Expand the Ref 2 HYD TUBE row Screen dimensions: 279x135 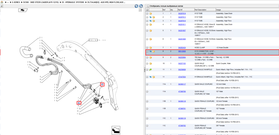coord(147,17)
